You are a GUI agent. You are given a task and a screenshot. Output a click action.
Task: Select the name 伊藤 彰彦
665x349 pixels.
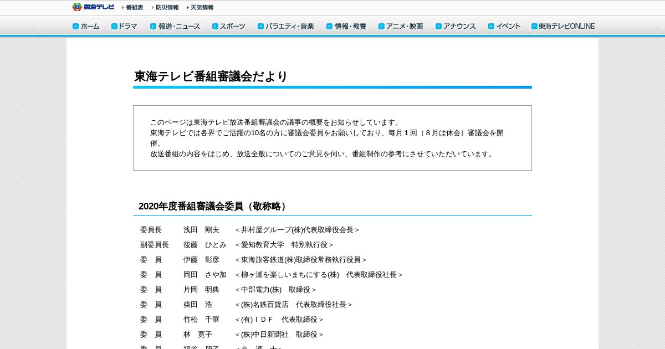201,260
